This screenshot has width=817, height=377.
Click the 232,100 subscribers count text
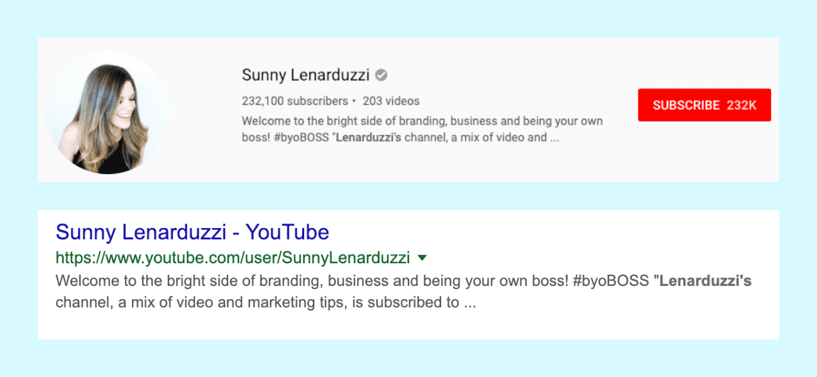click(x=294, y=101)
